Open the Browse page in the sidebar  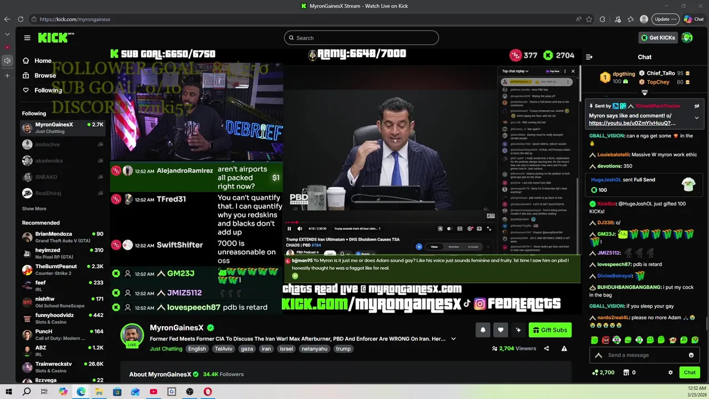[x=39, y=75]
